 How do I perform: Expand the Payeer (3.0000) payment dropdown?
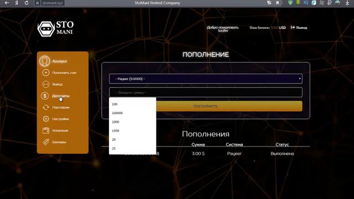point(206,78)
